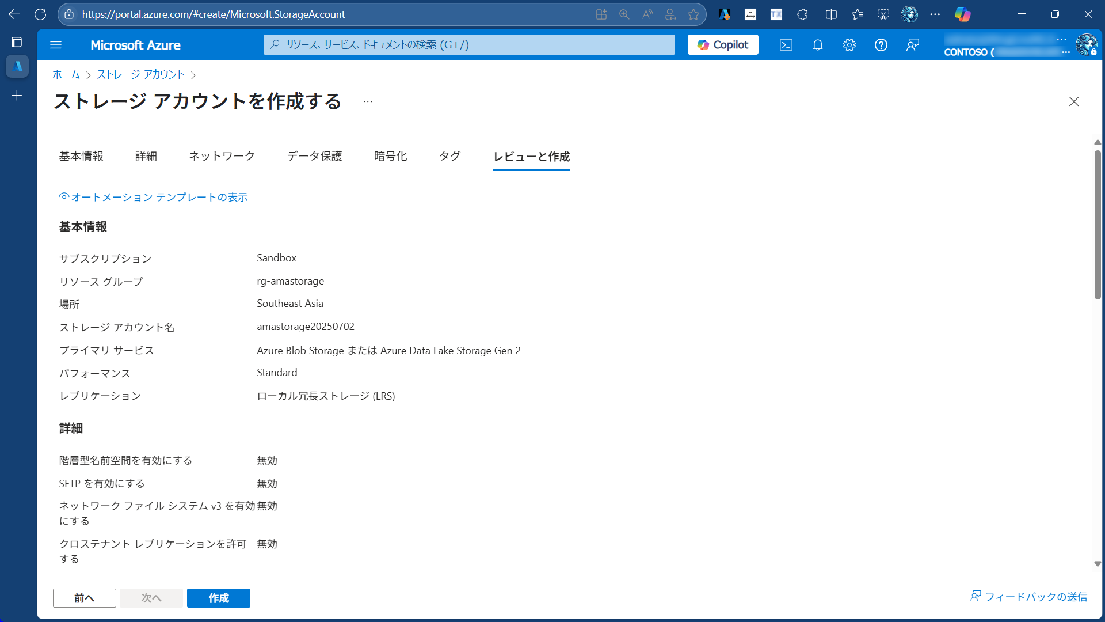View site information lock icon
1105x622 pixels.
coord(69,14)
